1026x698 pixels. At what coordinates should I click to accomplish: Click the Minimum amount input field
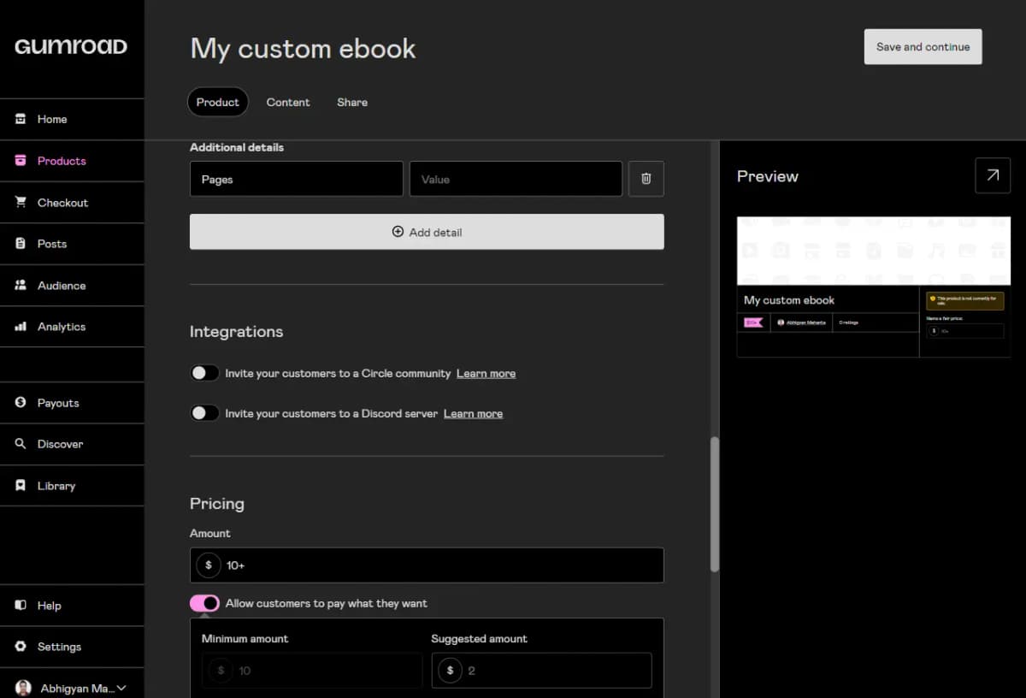(312, 671)
